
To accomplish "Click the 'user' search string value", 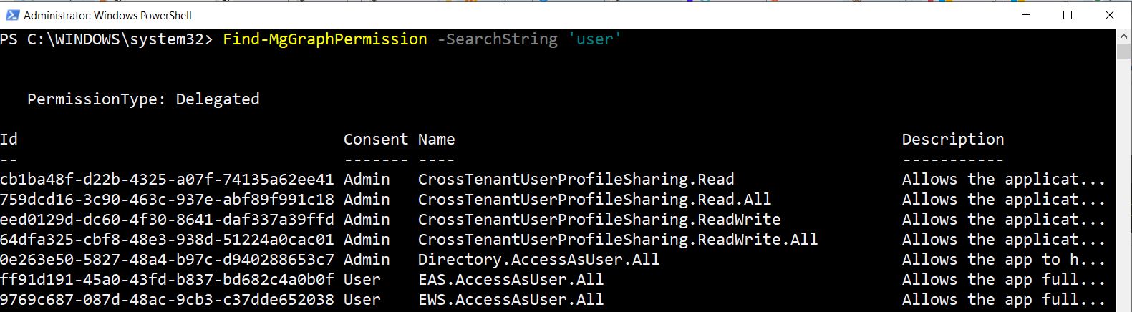I will coord(594,39).
